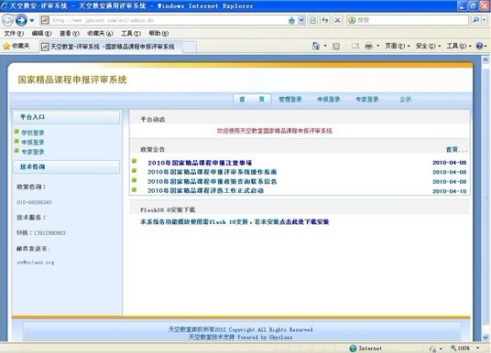Expand the Print dropdown arrow
This screenshot has width=491, height=353.
tap(377, 46)
